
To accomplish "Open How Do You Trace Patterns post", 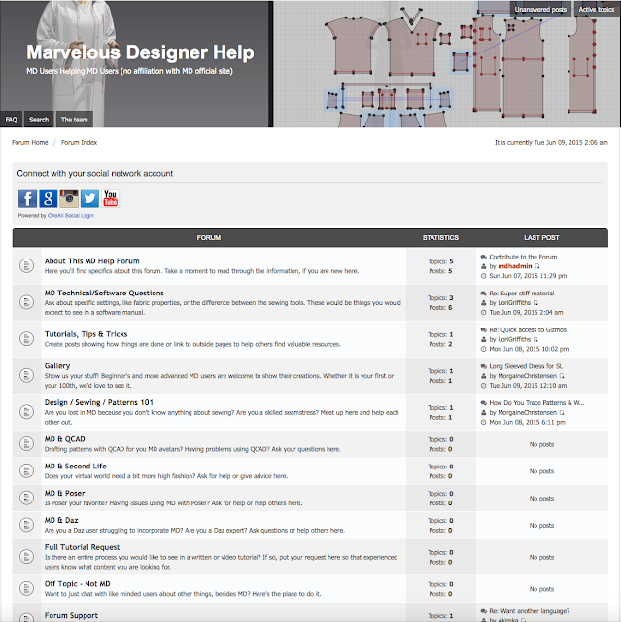I will (x=536, y=402).
